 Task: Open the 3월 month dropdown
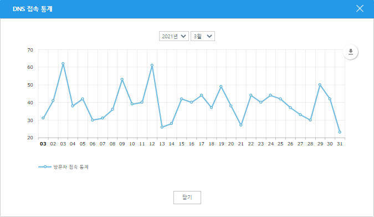coord(203,36)
